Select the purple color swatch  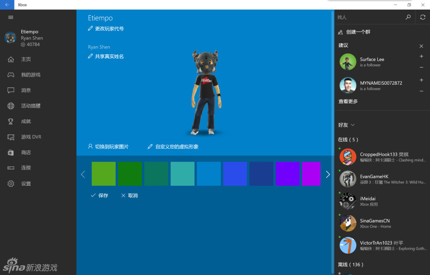coord(287,174)
